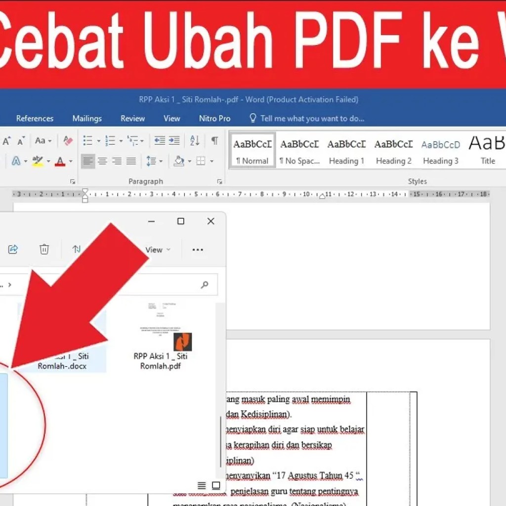Click the share icon in Explorer toolbar
506x506 pixels.
(x=13, y=250)
